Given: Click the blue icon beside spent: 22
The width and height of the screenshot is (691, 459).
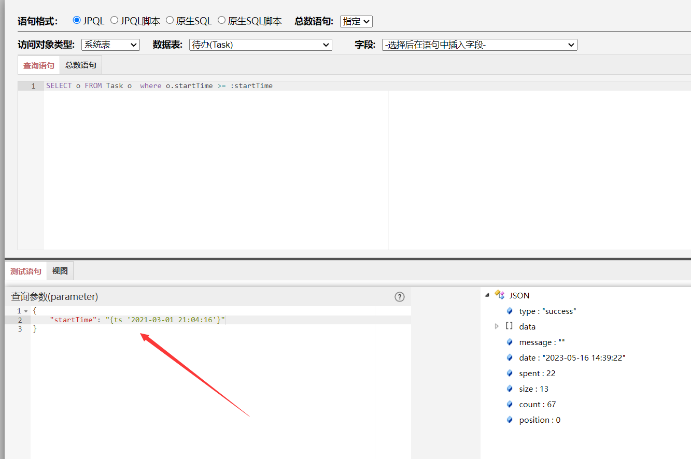Looking at the screenshot, I should pos(510,373).
